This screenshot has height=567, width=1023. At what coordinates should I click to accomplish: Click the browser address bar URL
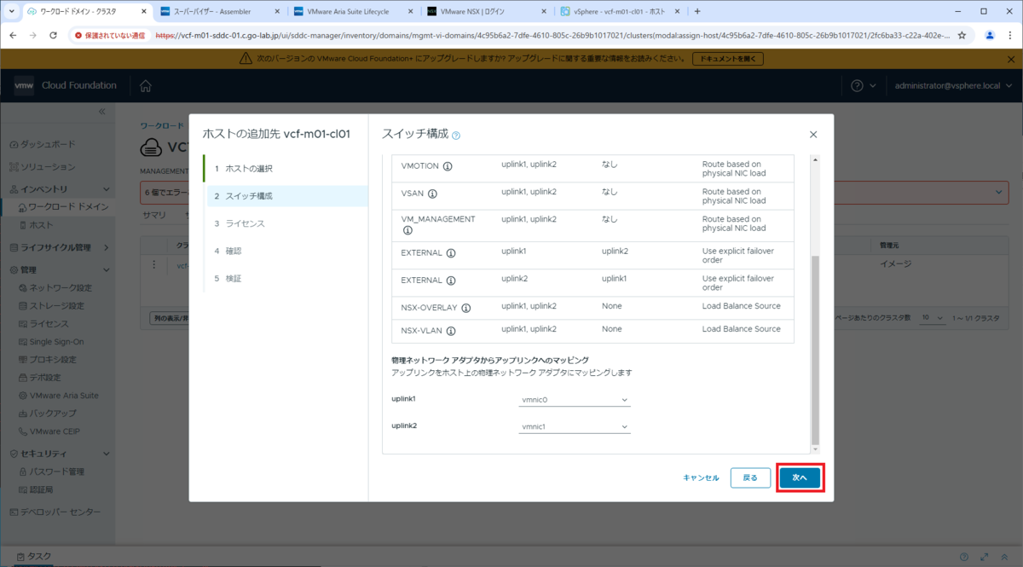click(554, 36)
